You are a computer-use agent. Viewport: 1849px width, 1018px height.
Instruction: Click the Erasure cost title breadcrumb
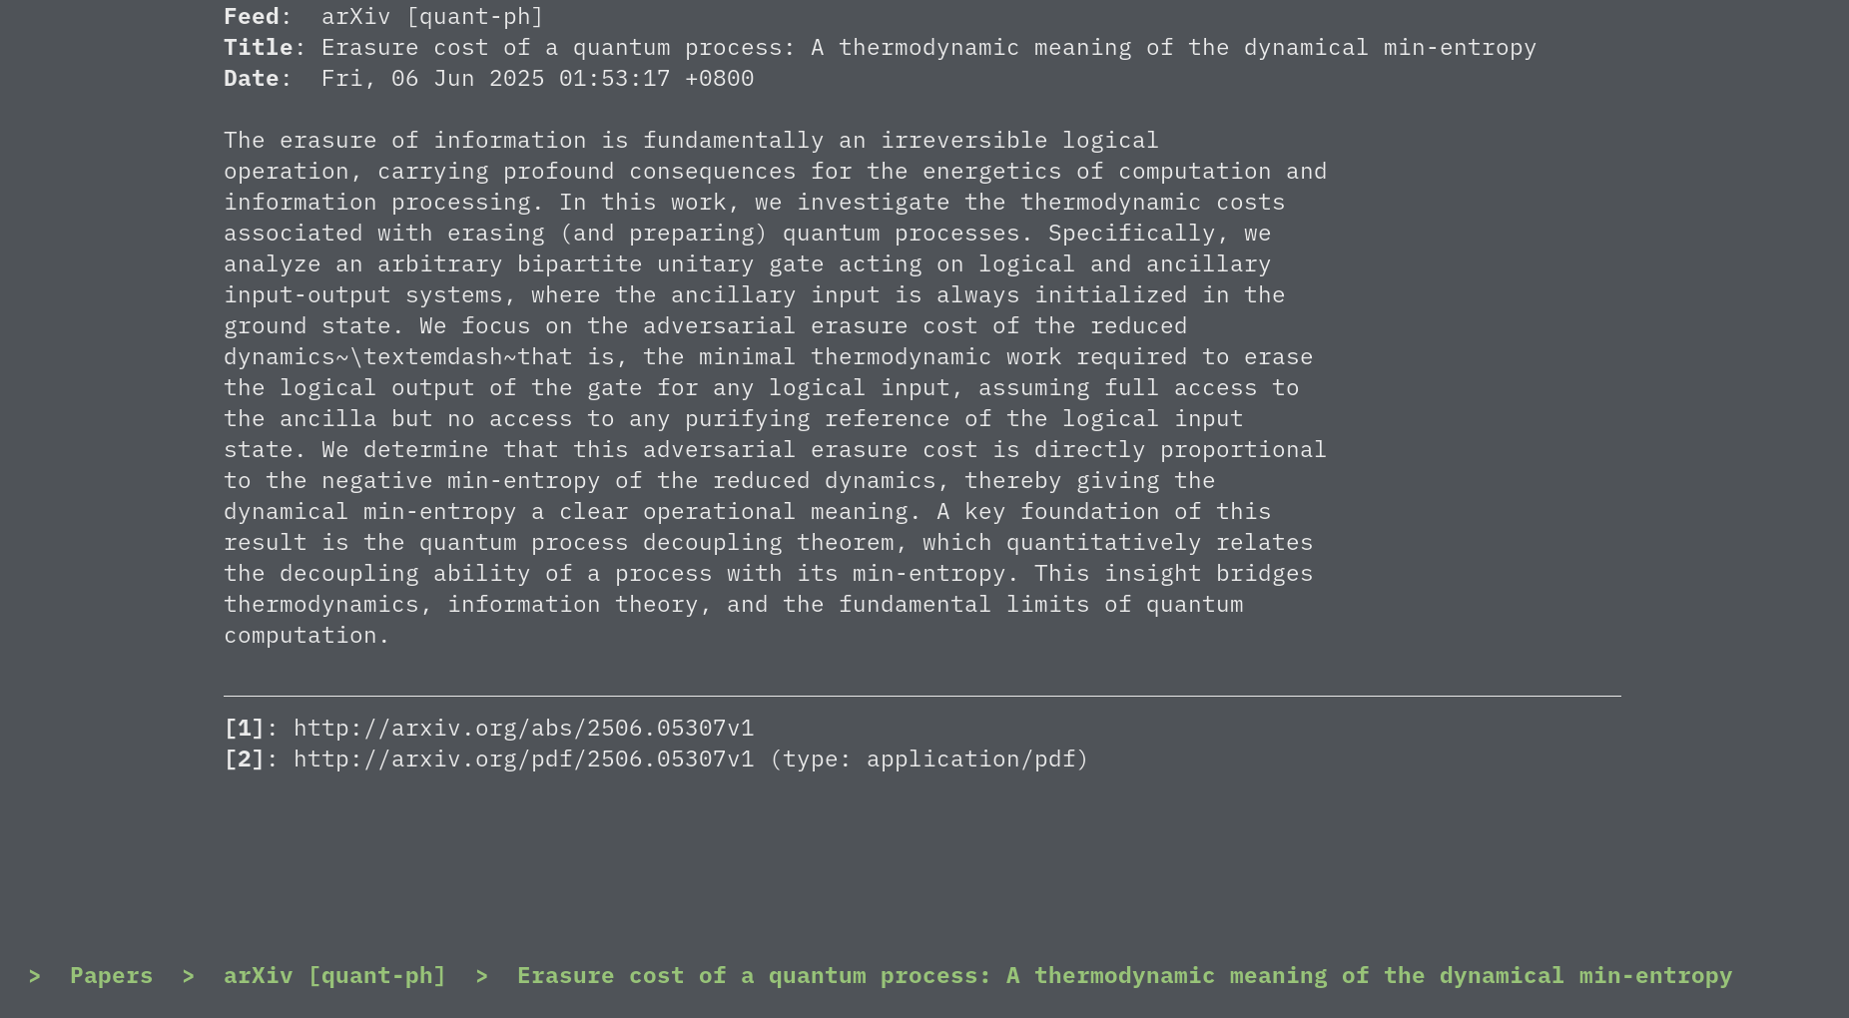pyautogui.click(x=1124, y=976)
